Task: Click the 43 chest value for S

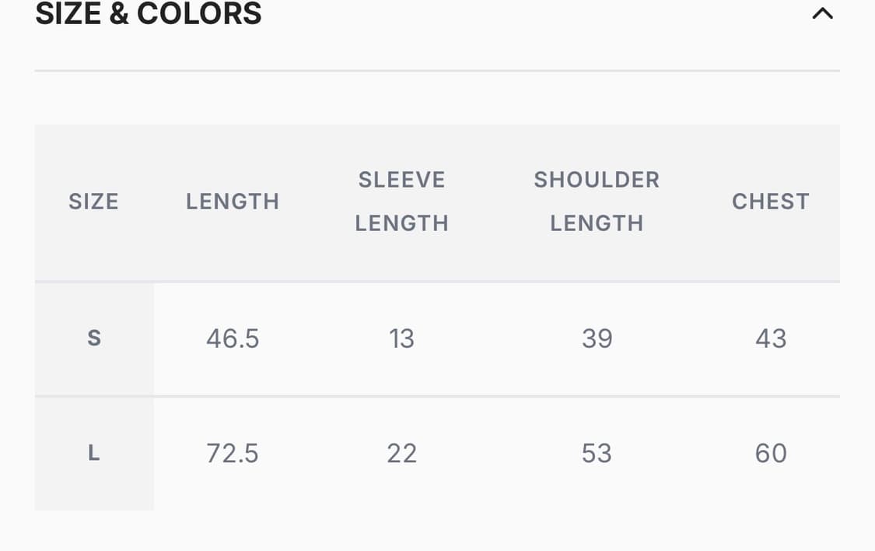Action: (x=771, y=339)
